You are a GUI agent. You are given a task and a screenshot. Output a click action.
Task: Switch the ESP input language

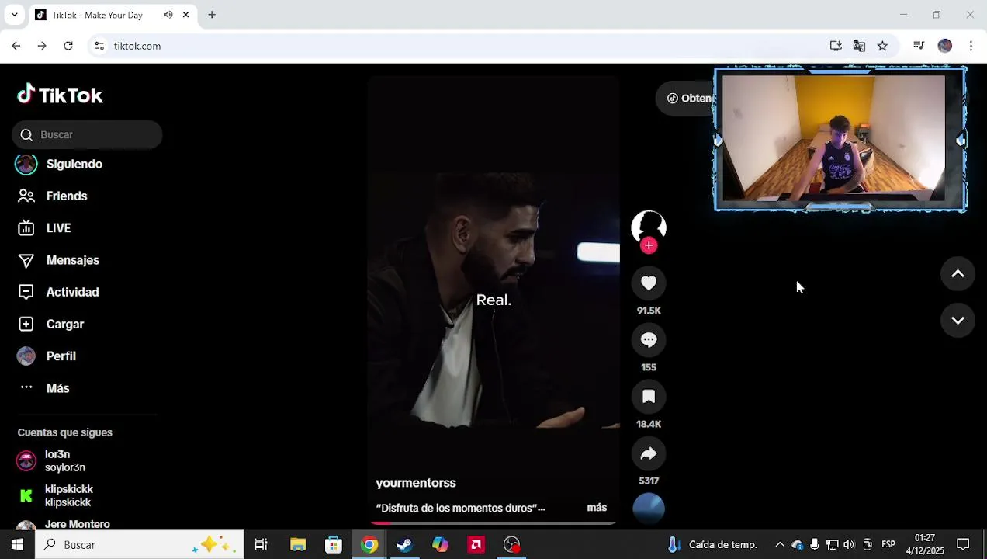888,545
